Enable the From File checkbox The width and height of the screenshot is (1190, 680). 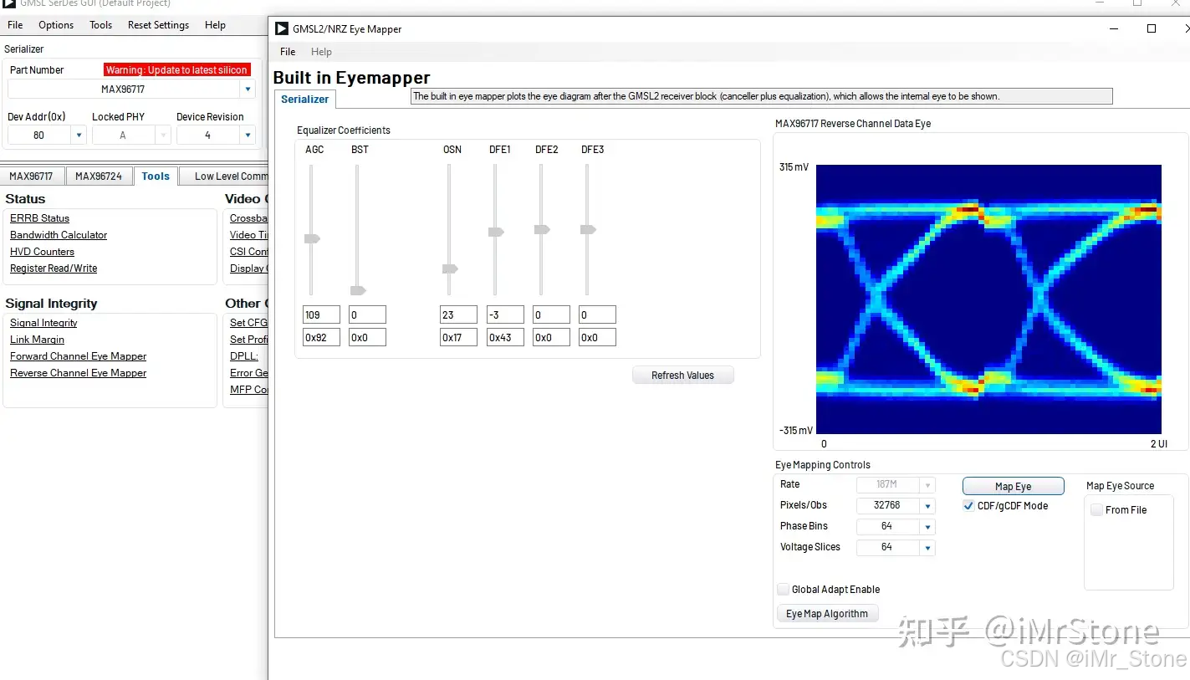(1096, 510)
